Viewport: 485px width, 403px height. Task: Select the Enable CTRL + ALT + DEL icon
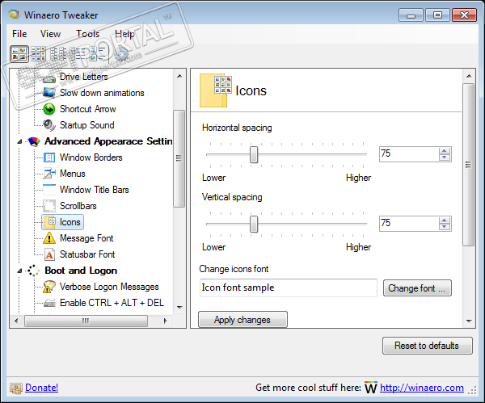click(48, 303)
